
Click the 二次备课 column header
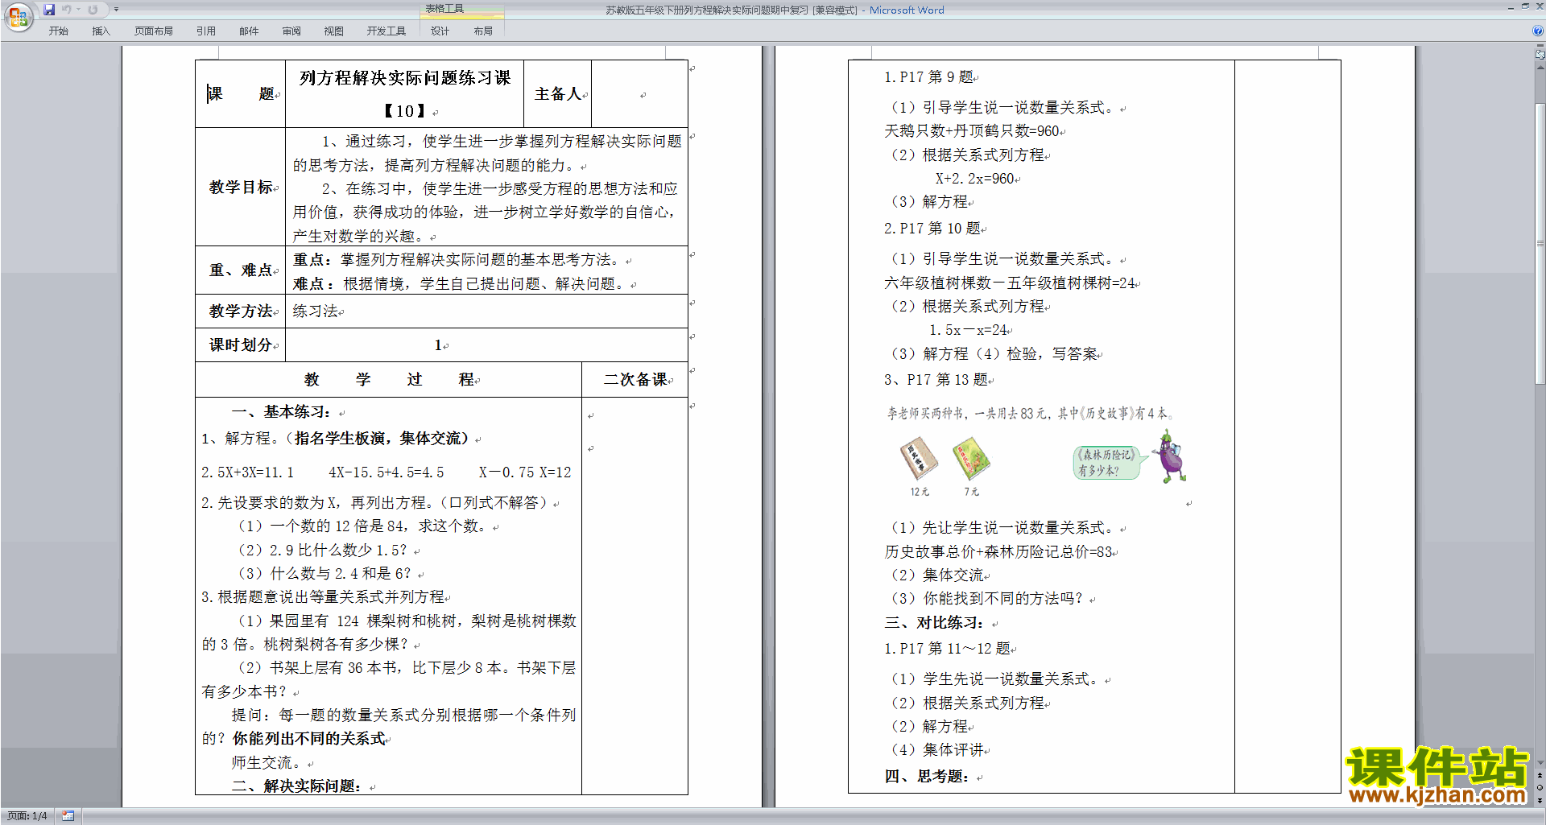point(636,379)
